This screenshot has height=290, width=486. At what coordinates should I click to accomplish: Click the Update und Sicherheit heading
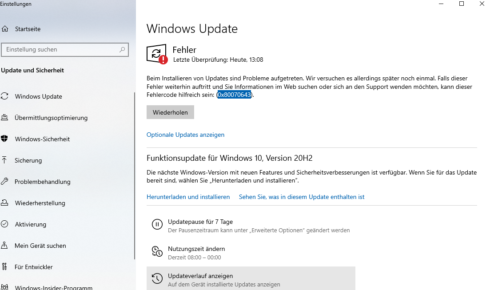(32, 70)
